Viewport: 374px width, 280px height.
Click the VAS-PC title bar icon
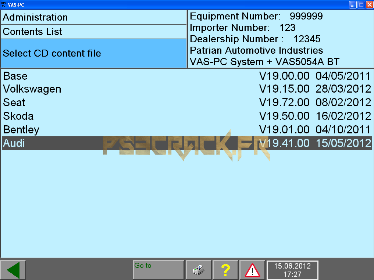click(x=4, y=4)
